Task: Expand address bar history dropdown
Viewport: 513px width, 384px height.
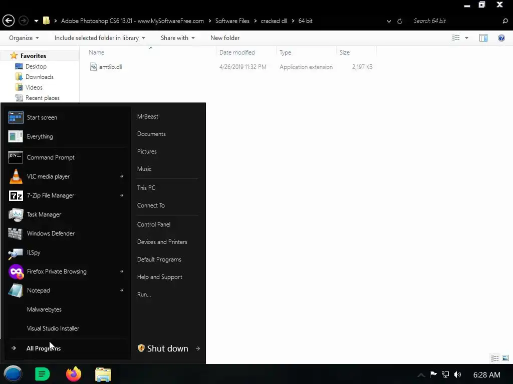Action: [389, 21]
